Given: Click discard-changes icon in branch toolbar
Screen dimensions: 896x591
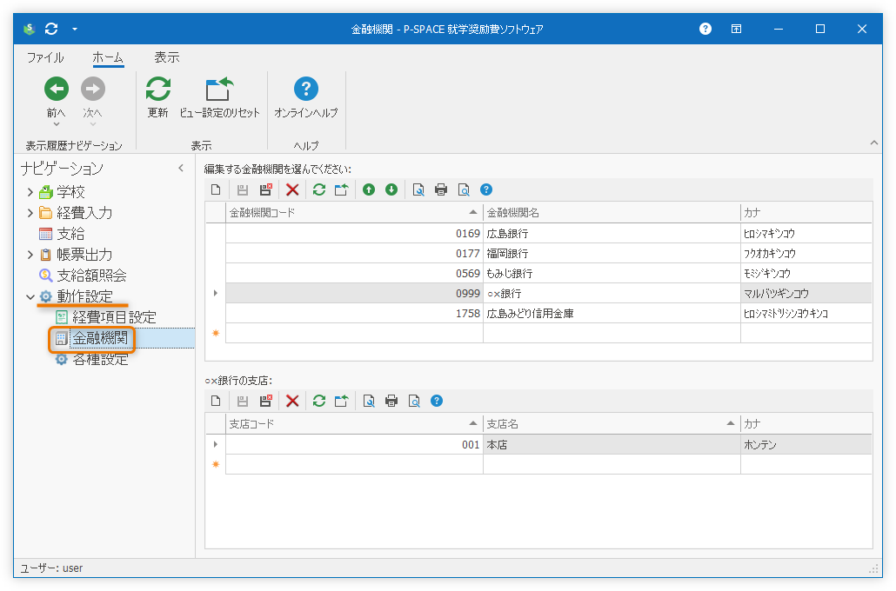Looking at the screenshot, I should pos(265,401).
